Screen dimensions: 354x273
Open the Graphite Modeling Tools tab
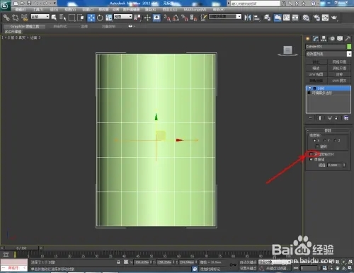[25, 26]
